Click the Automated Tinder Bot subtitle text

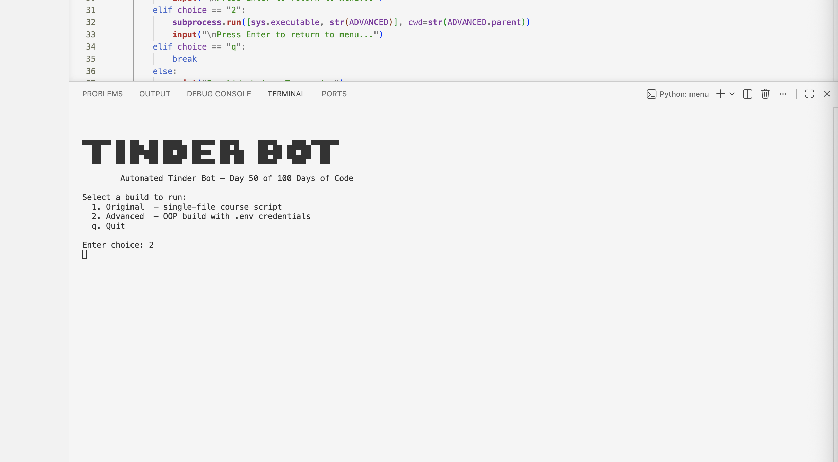(x=237, y=178)
